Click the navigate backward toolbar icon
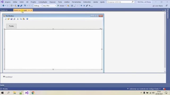Screen dimensions: 170x95 tap(3, 6)
